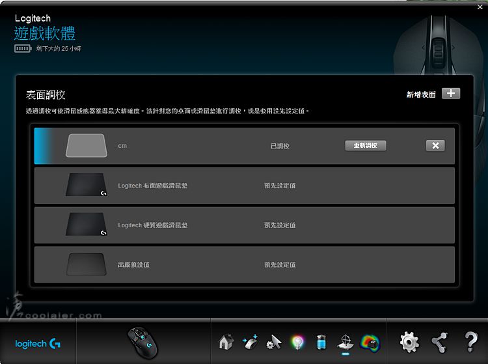Click the mouse device image in bottom bar

click(143, 343)
